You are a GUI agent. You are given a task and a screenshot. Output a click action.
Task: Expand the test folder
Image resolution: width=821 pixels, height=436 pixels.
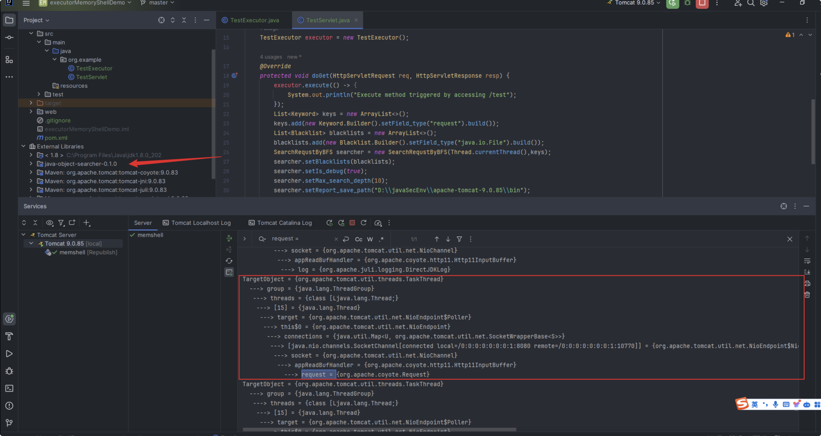(39, 94)
